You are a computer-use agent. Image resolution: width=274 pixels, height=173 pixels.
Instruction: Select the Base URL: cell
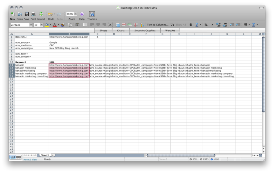32,37
